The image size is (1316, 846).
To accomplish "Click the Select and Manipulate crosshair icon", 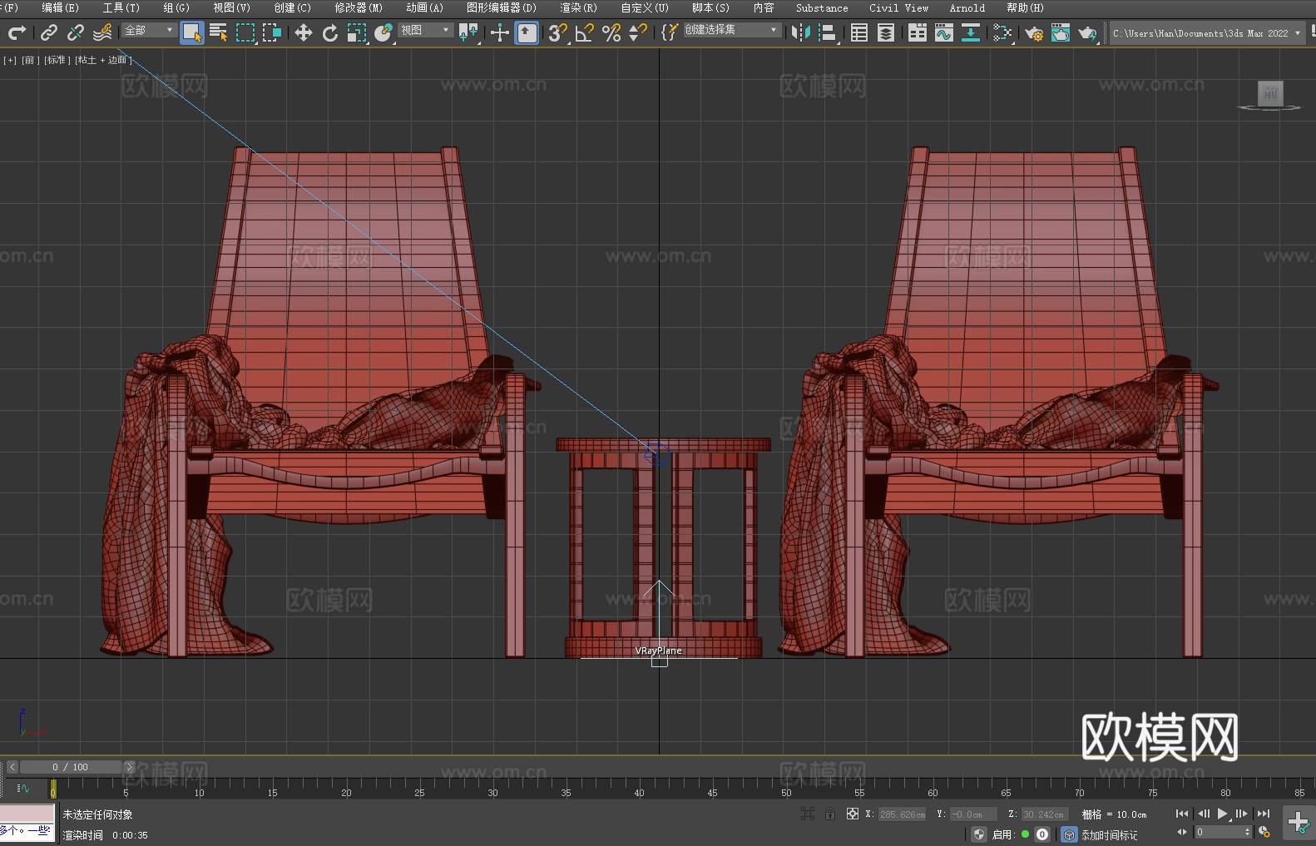I will pos(500,33).
